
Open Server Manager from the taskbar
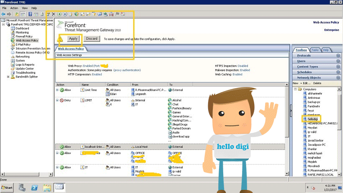[x=22, y=188]
